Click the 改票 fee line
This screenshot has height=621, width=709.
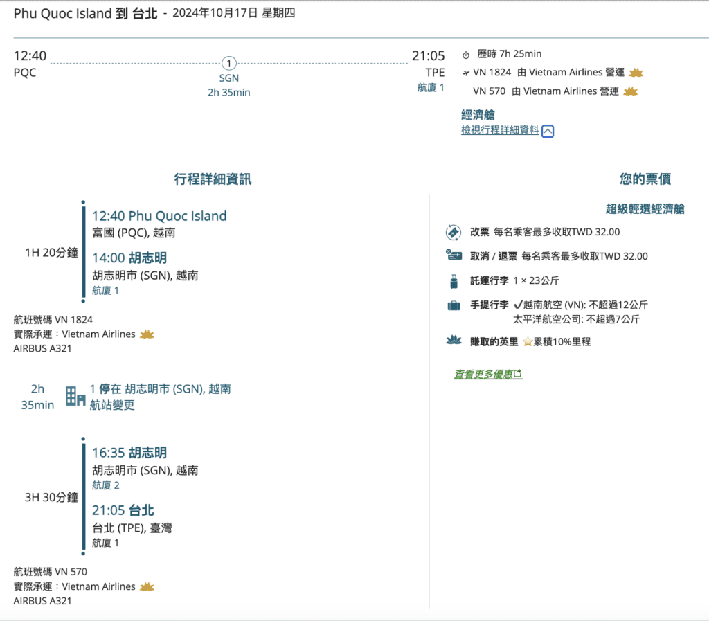coord(545,233)
